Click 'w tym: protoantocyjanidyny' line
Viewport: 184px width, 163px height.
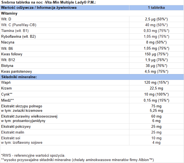[x=23, y=121]
